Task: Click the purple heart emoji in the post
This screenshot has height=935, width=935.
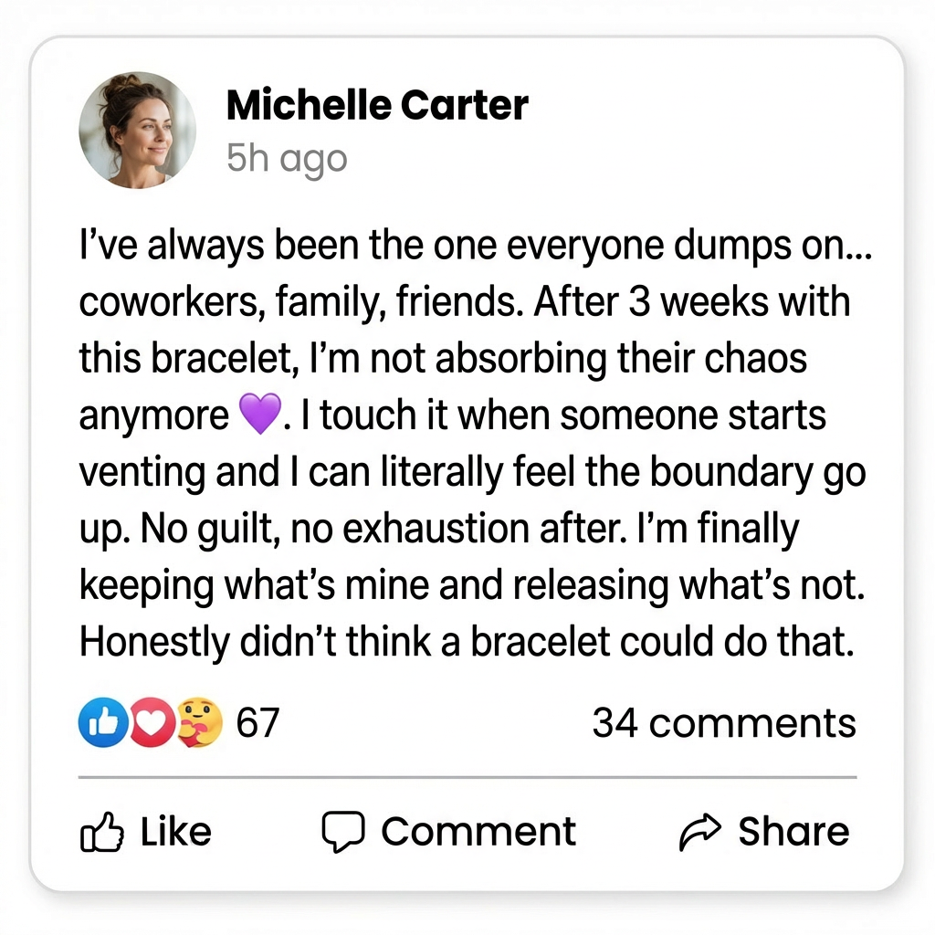Action: click(260, 416)
